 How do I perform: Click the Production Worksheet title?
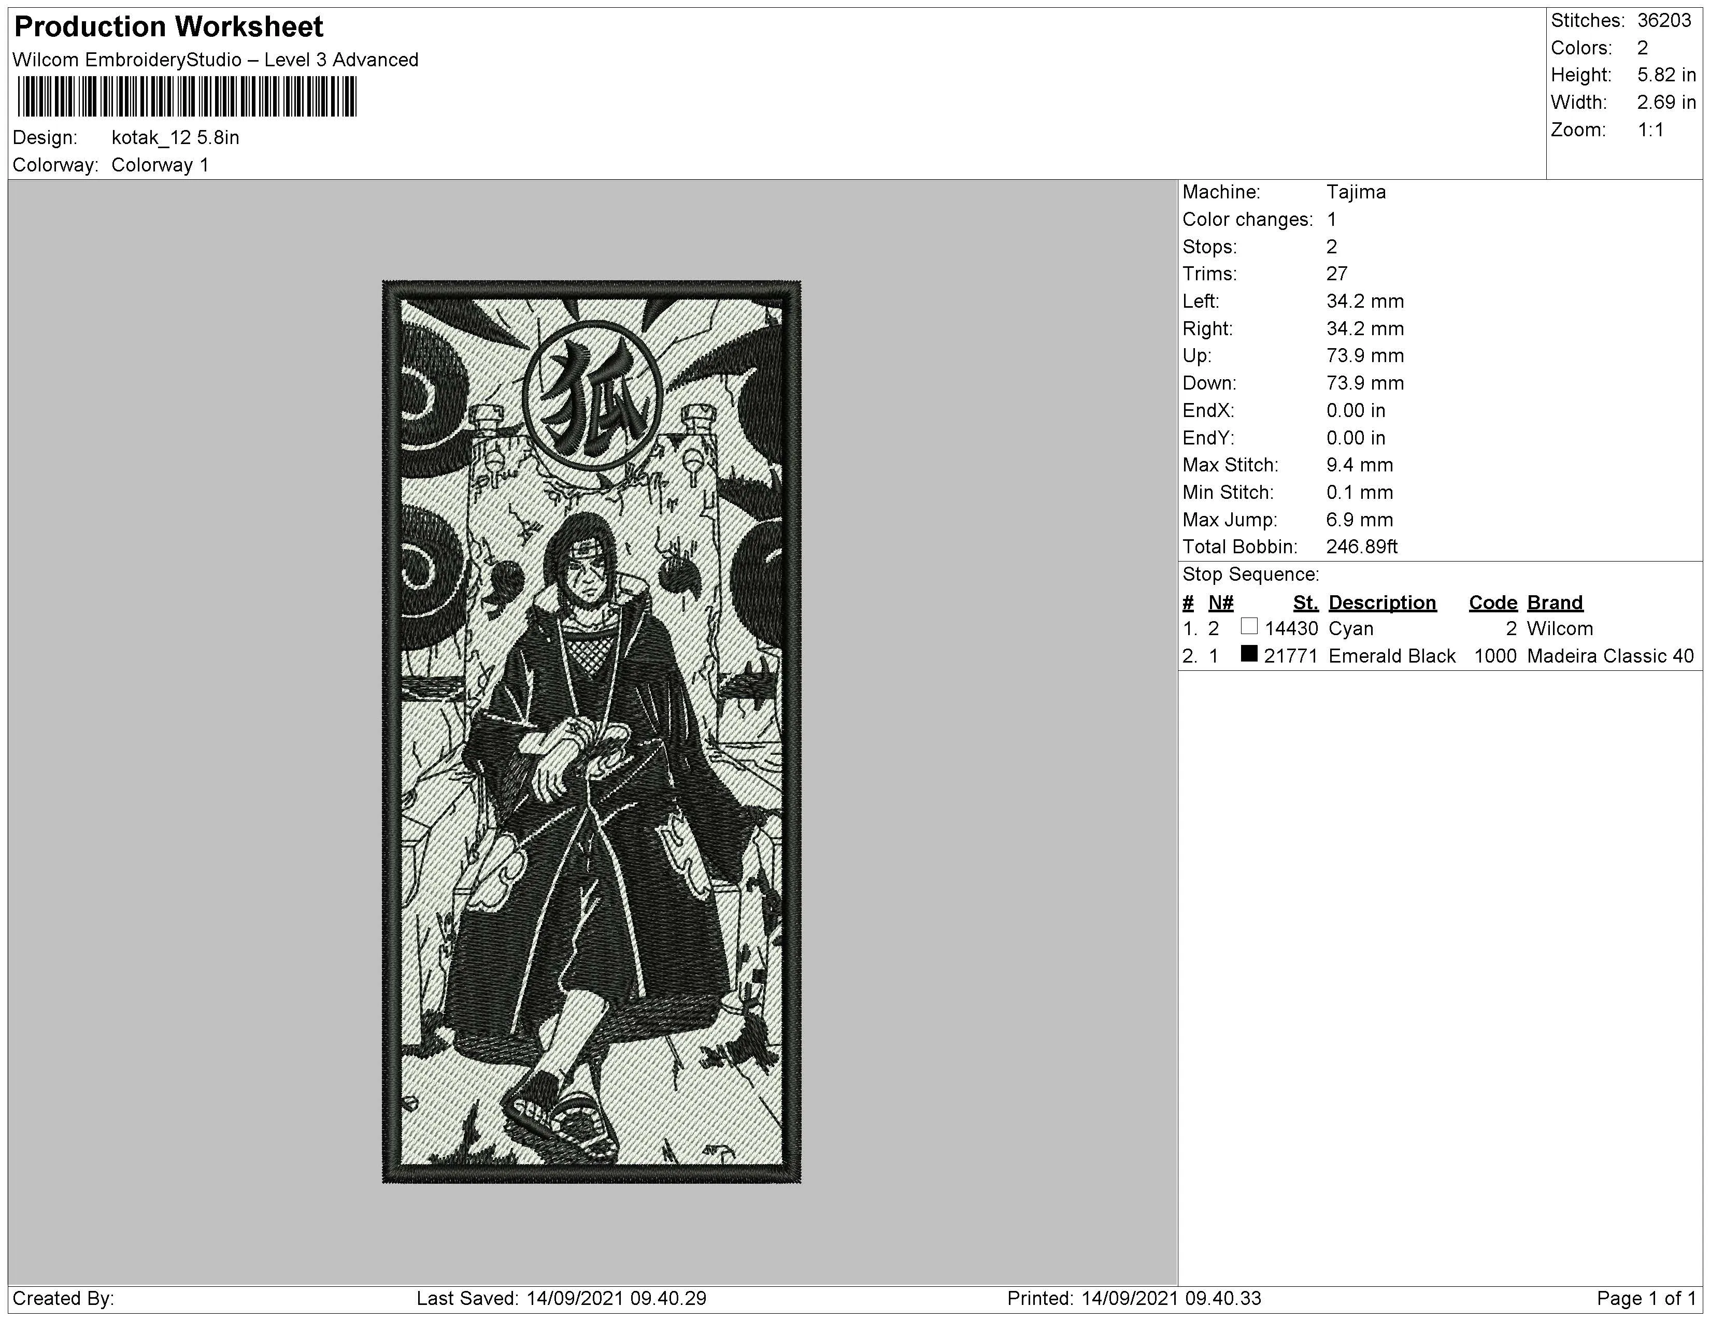coord(168,26)
